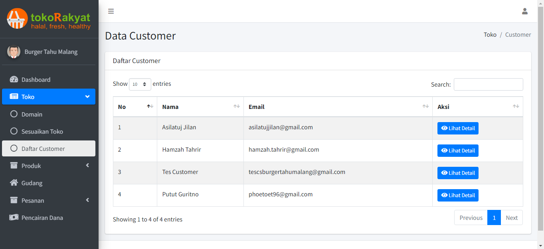Image resolution: width=544 pixels, height=249 pixels.
Task: Click the Burger Tahu Malang avatar
Action: pos(14,52)
